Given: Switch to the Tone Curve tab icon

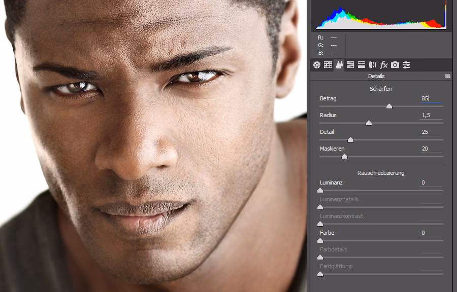Looking at the screenshot, I should tap(328, 65).
